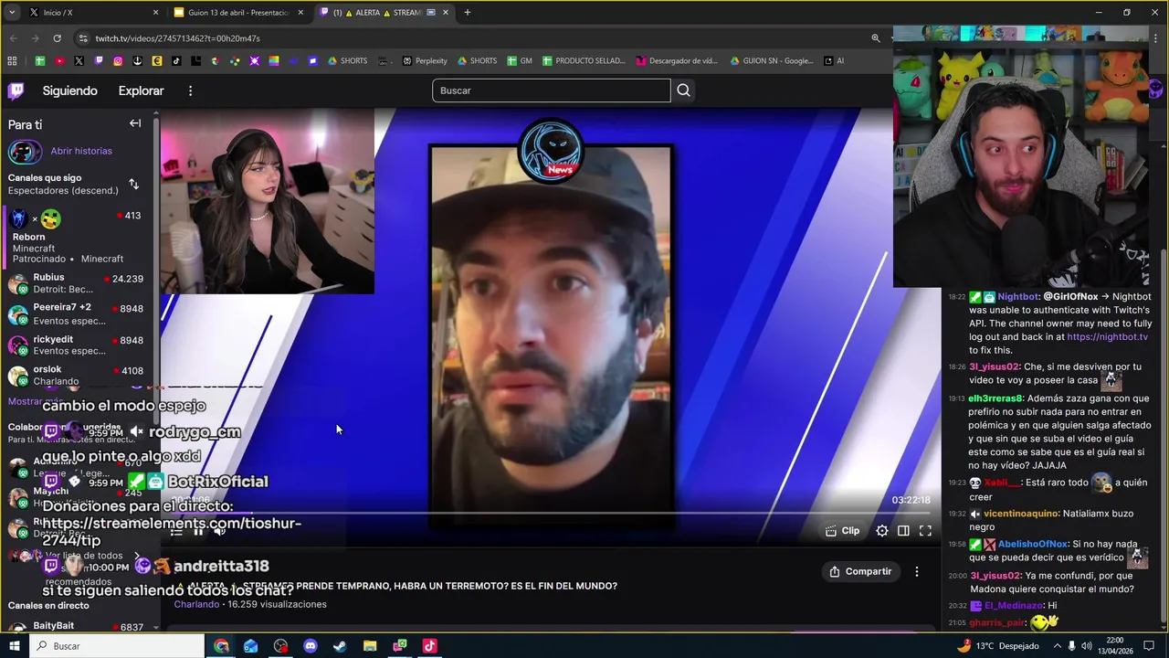Viewport: 1169px width, 658px height.
Task: Switch to the Siguiendo tab
Action: pos(69,90)
